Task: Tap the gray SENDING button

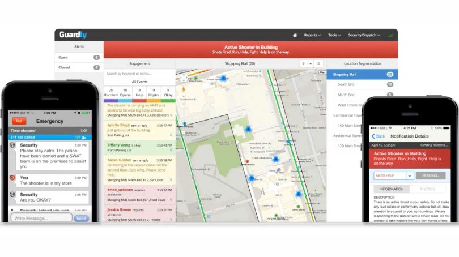Action: coord(431,175)
